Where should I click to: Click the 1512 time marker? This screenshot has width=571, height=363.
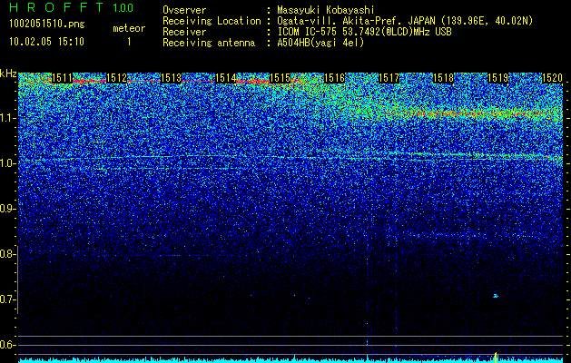(x=116, y=78)
